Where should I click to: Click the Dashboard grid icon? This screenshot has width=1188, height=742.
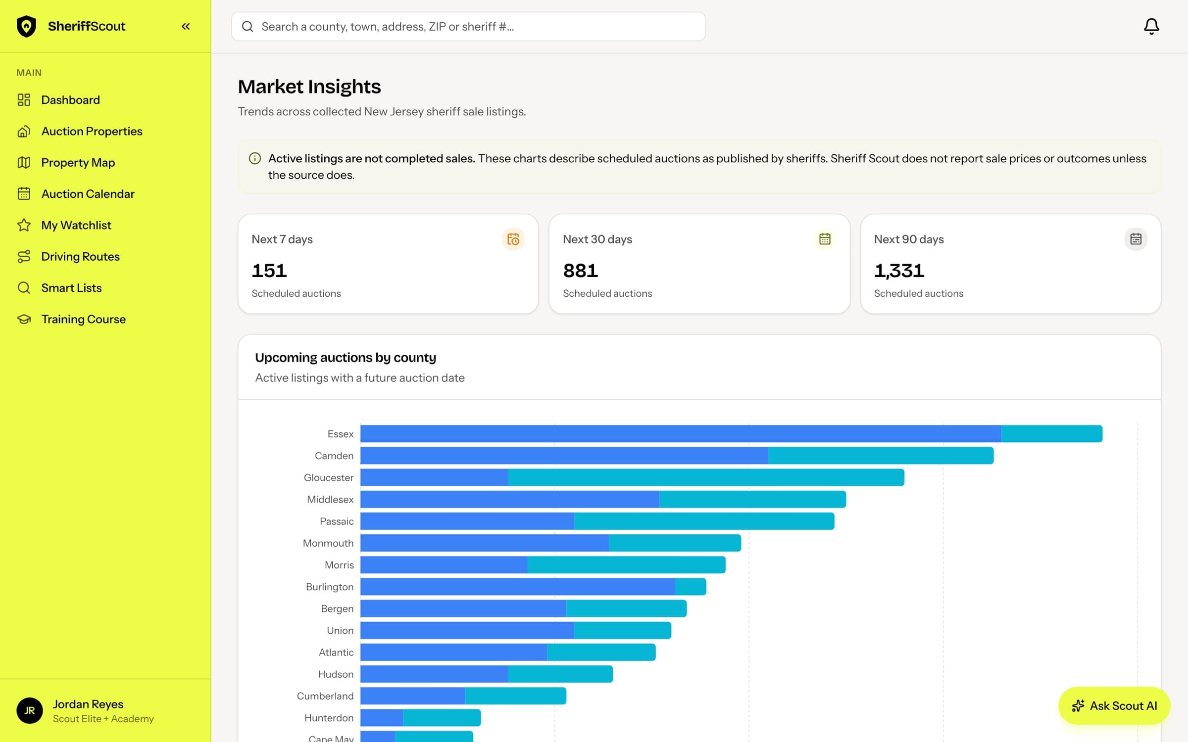point(24,100)
